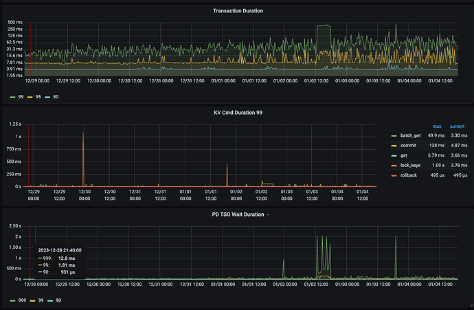This screenshot has width=474, height=310.
Task: Toggle the batch_get series in the KV Cmd legend
Action: tap(411, 135)
